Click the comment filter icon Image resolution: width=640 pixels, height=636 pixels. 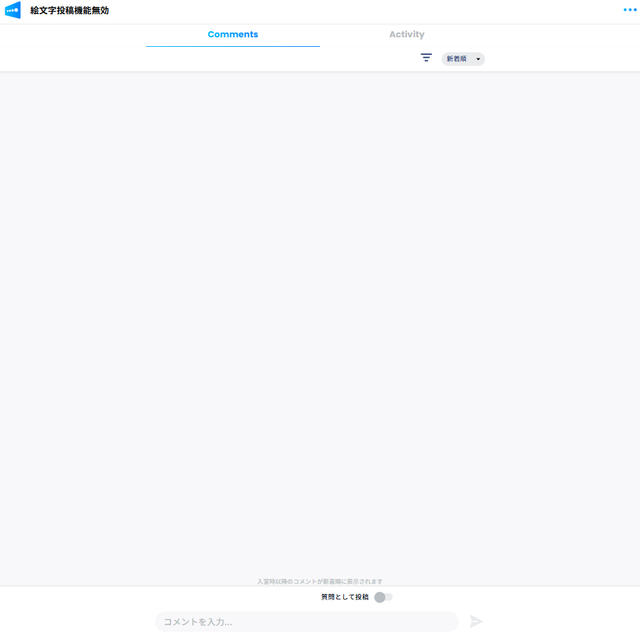426,58
